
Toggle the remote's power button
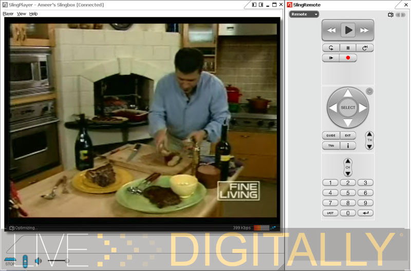pos(369,91)
